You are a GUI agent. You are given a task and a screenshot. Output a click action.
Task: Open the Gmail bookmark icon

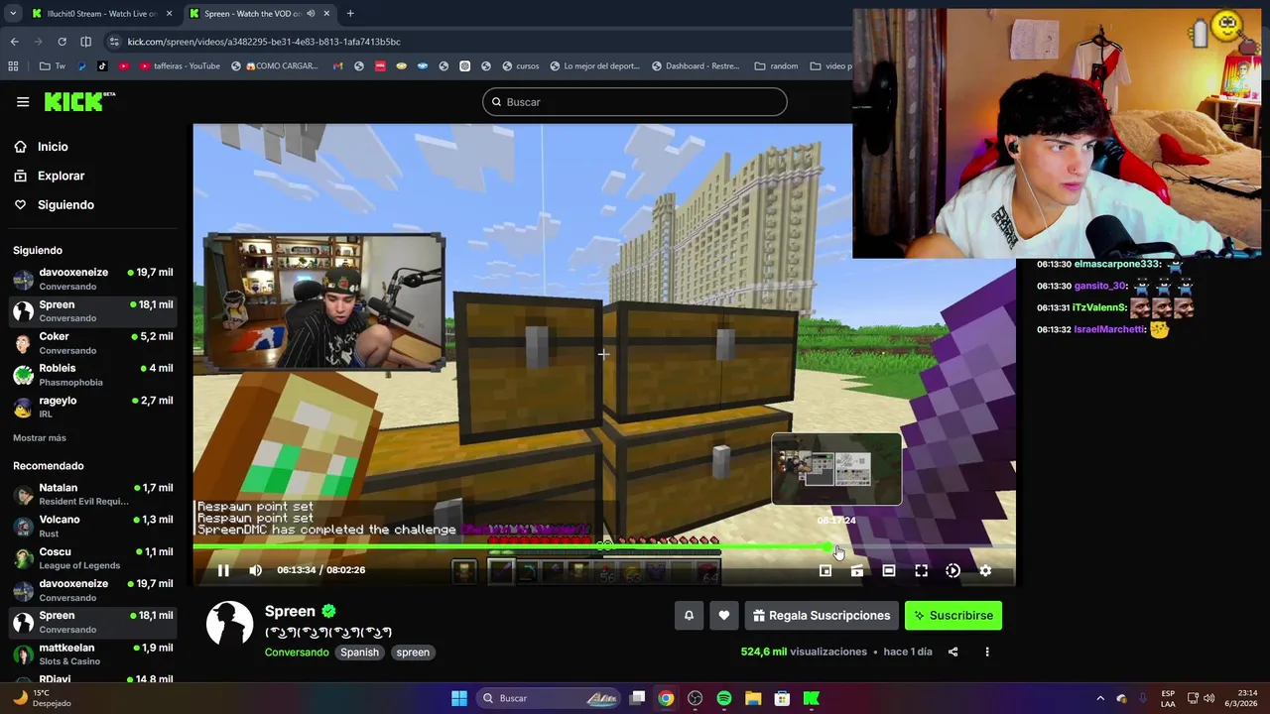pyautogui.click(x=338, y=66)
